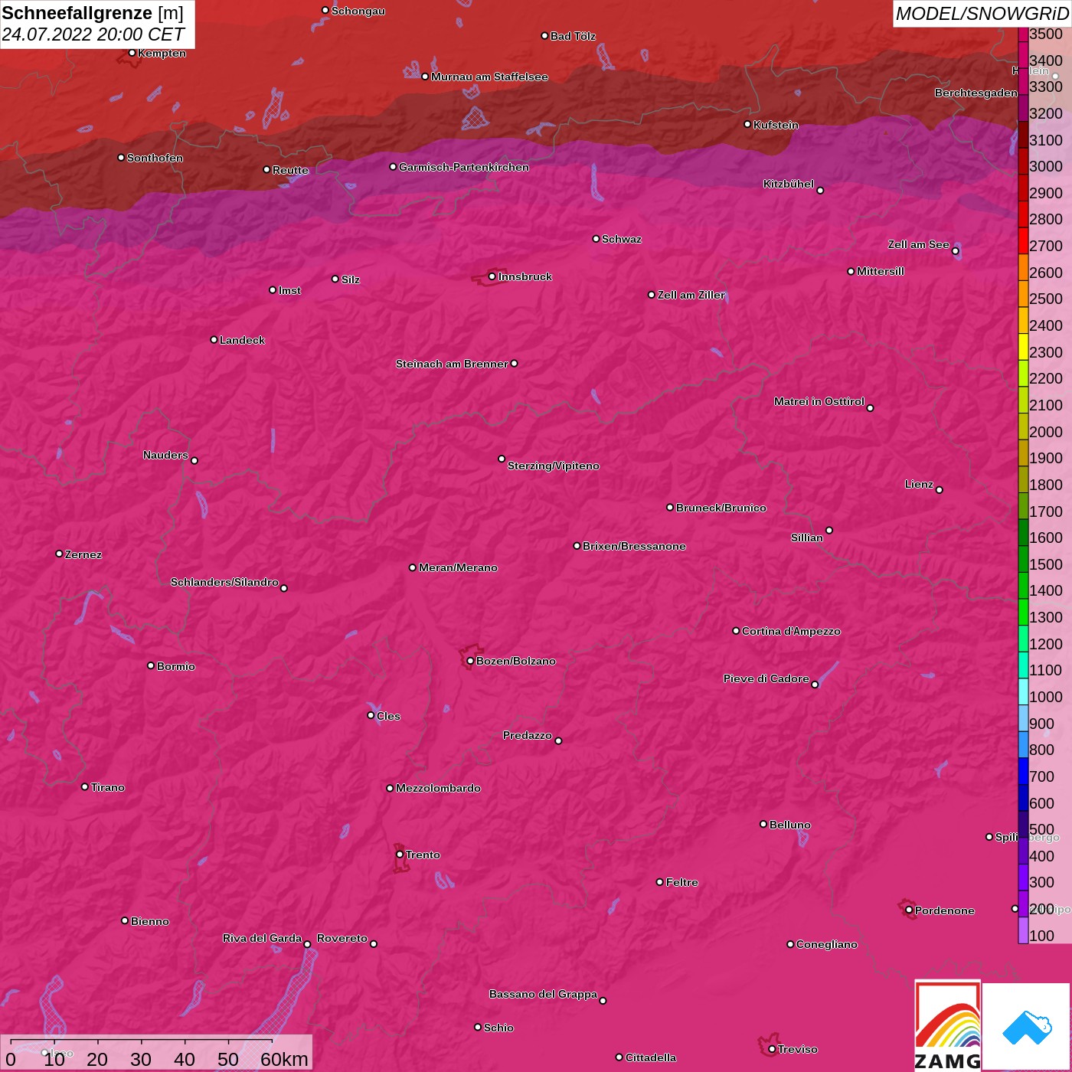The height and width of the screenshot is (1072, 1072).
Task: Select the Kufstein location marker
Action: 747,124
